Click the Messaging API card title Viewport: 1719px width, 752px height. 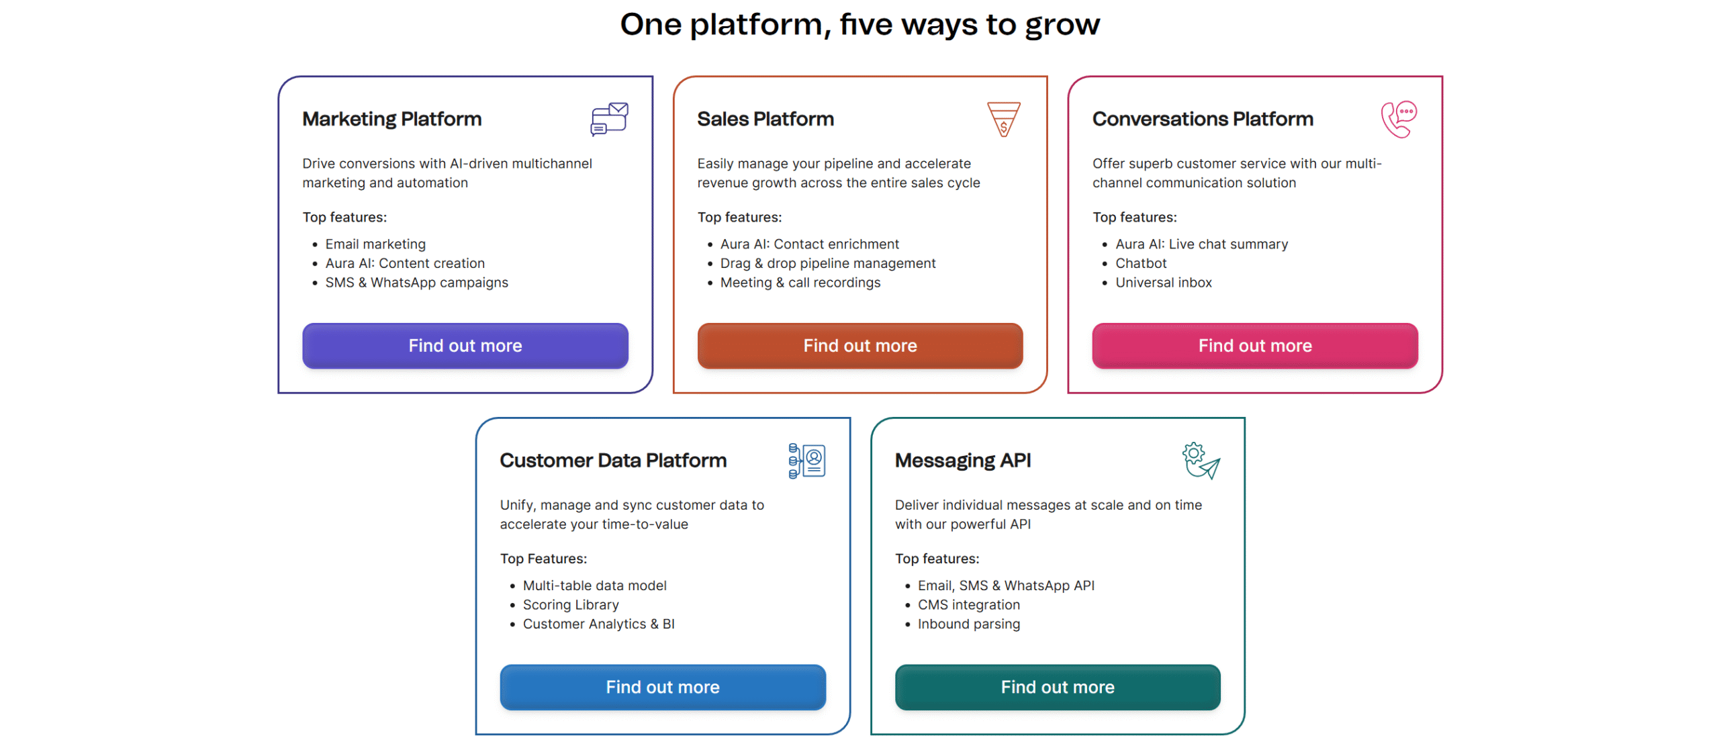click(x=962, y=461)
